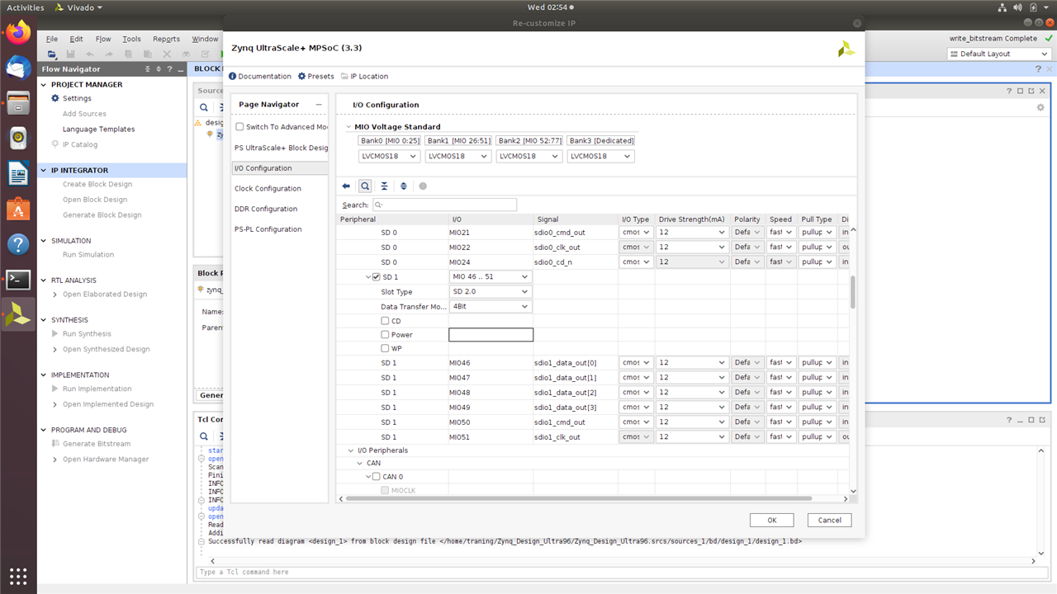This screenshot has width=1057, height=594.
Task: Minimize the Flow Navigator panel
Action: click(179, 69)
